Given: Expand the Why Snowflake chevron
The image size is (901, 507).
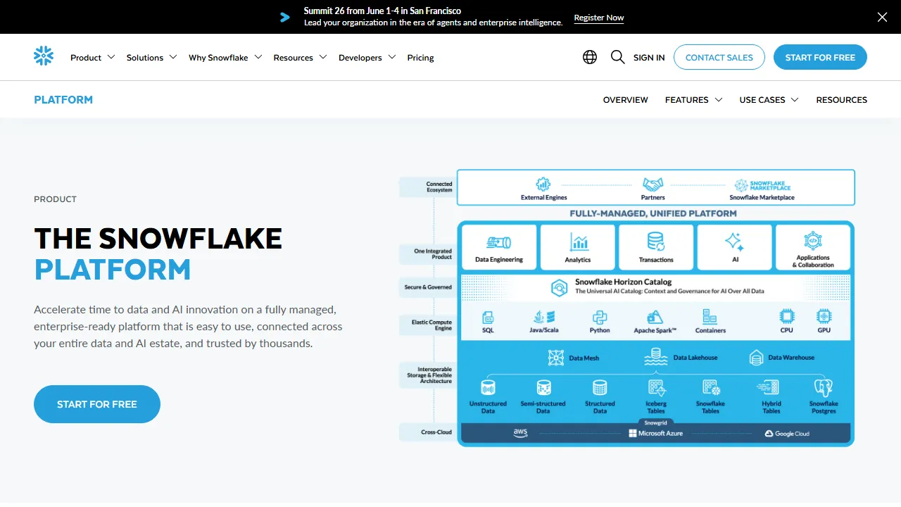Looking at the screenshot, I should point(258,57).
